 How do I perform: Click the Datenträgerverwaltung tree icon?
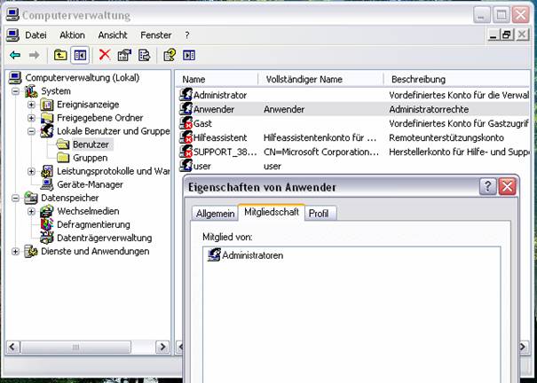click(47, 238)
